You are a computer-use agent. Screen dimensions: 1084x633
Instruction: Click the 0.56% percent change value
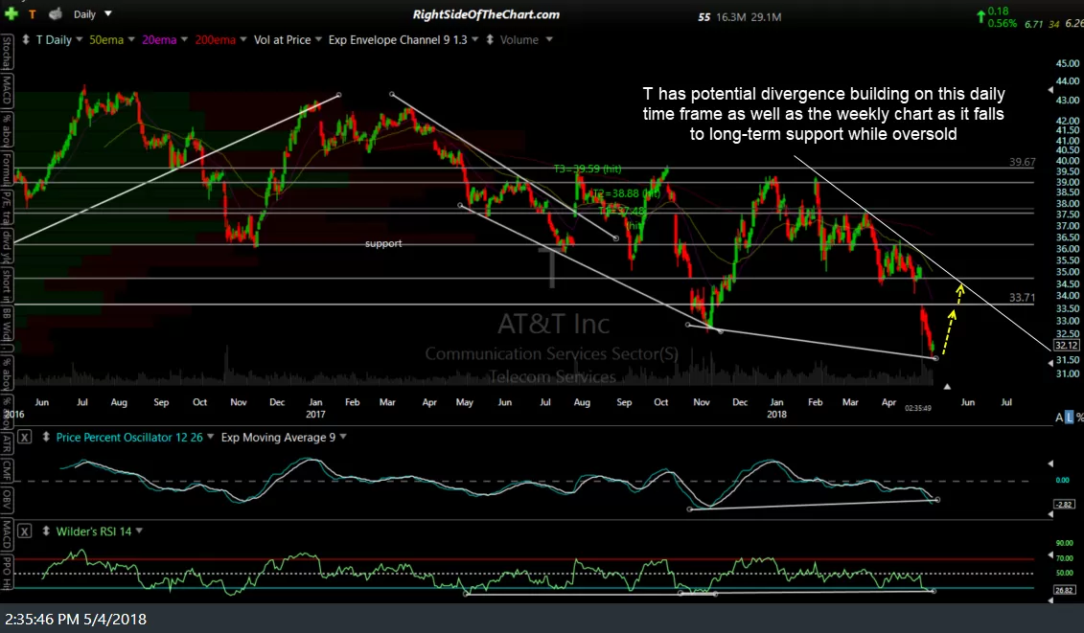pyautogui.click(x=1003, y=24)
